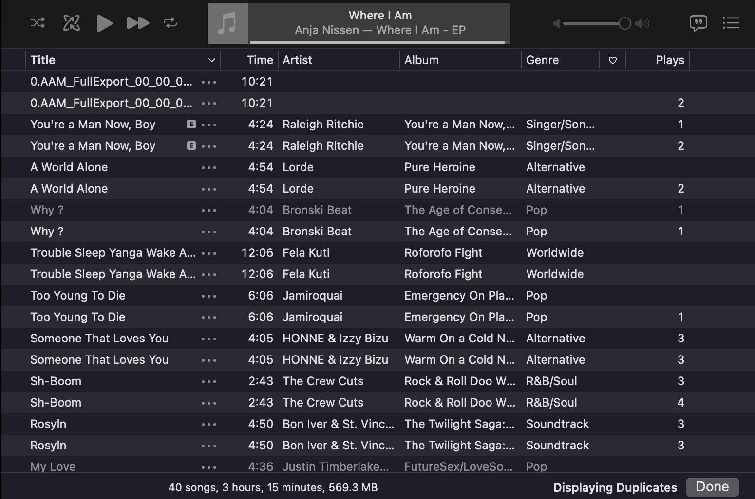Sort songs by the Title column
This screenshot has width=755, height=499.
43,60
